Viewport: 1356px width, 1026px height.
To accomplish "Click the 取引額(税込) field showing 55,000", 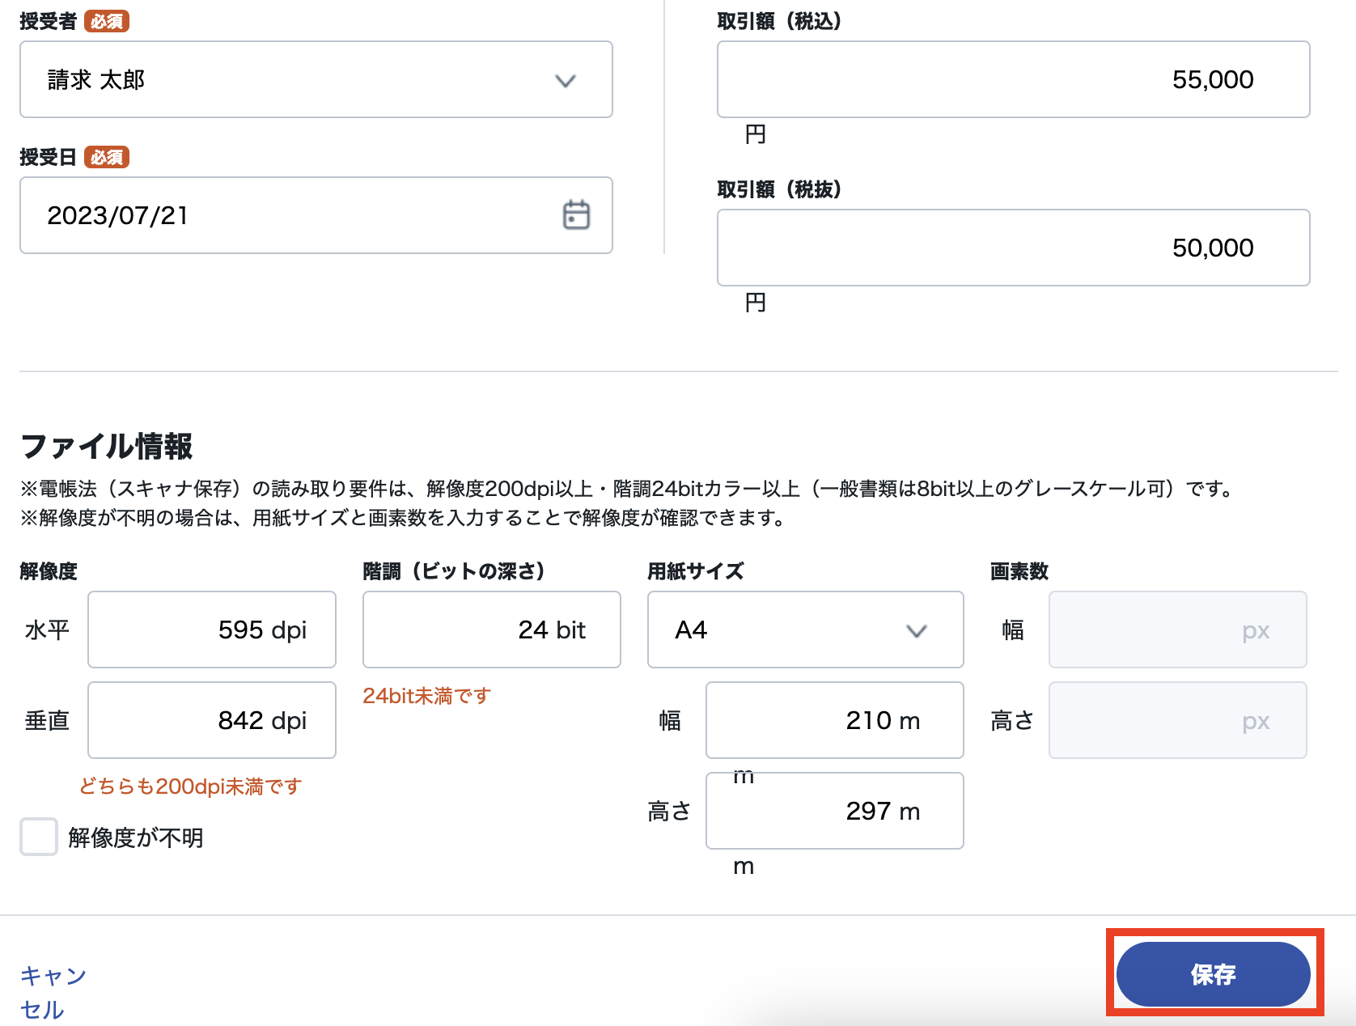I will tap(1013, 79).
